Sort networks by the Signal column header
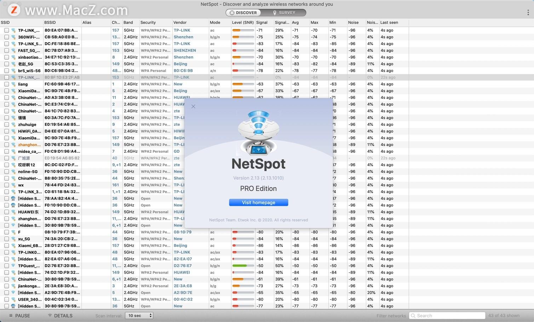Screen dimensions: 534x322 pyautogui.click(x=262, y=22)
